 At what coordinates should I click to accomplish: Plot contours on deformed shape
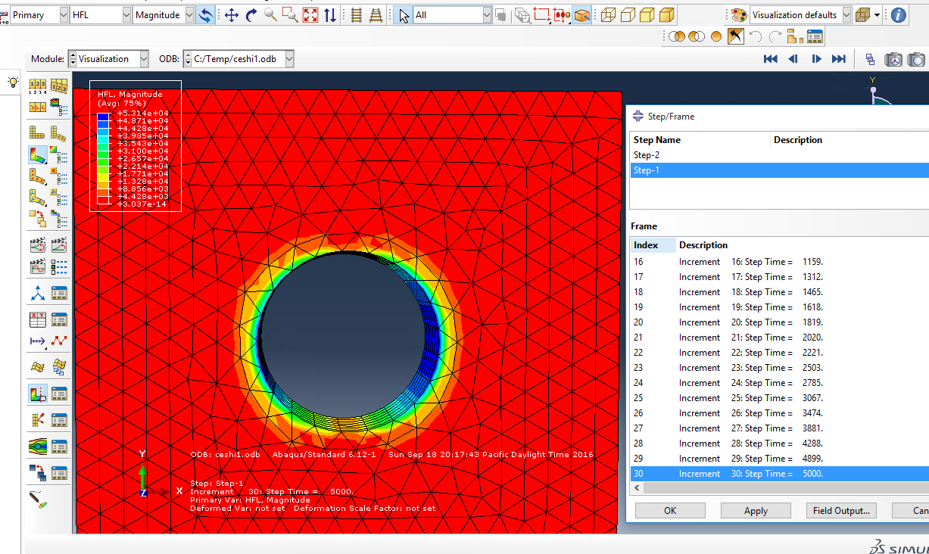pyautogui.click(x=38, y=155)
